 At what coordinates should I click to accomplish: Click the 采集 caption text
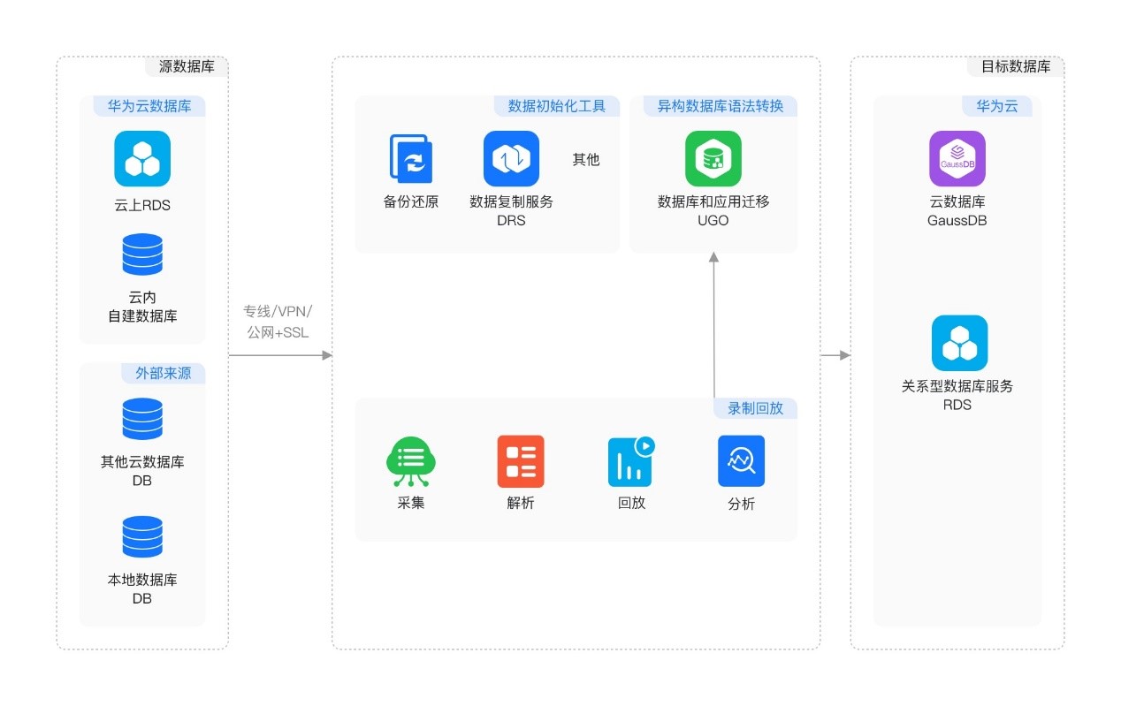tap(411, 503)
